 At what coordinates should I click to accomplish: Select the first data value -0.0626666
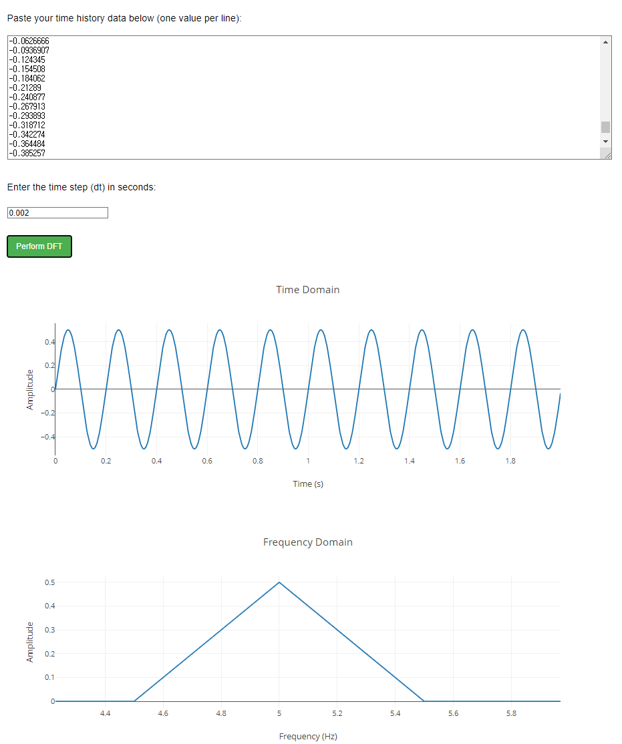click(30, 41)
